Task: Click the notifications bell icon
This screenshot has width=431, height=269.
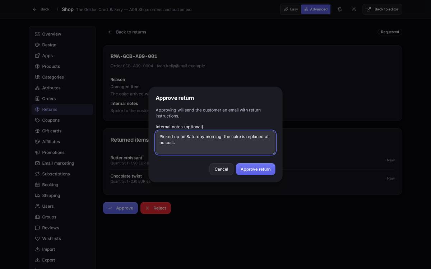Action: coord(339,9)
